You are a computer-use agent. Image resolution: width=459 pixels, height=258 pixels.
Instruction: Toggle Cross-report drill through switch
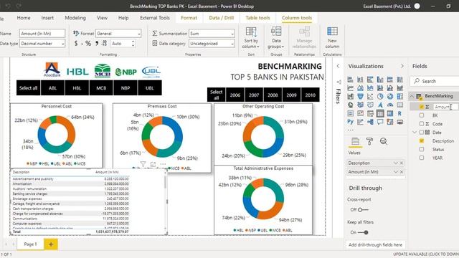363,209
